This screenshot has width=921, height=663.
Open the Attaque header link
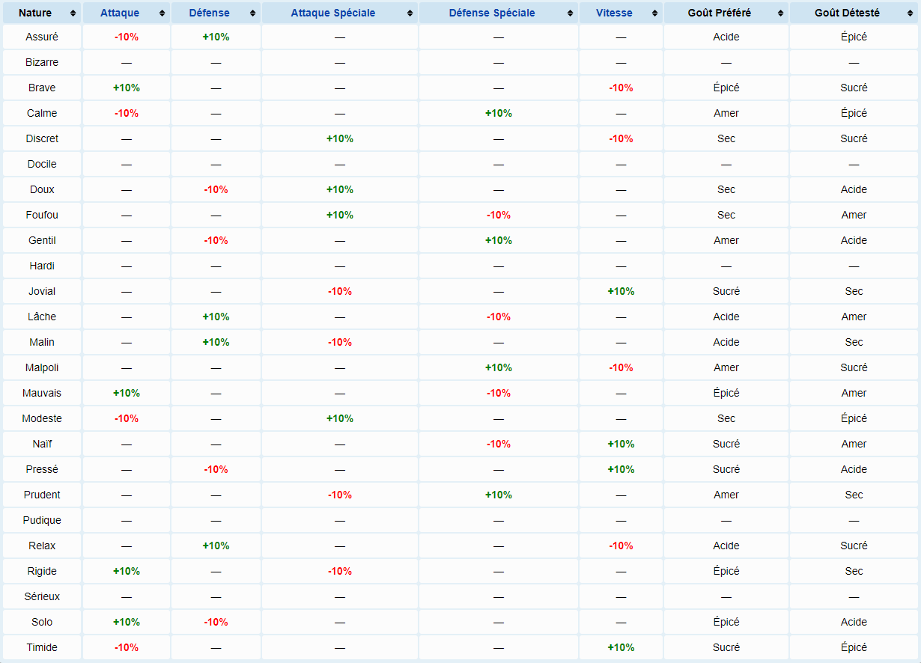click(x=120, y=13)
